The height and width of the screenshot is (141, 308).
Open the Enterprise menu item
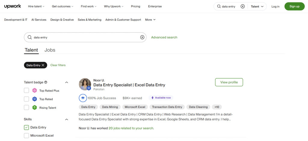coord(155,6)
